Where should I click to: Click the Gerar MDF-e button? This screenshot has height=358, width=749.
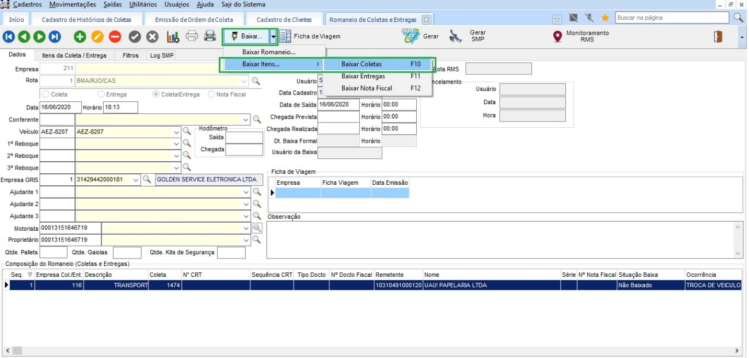420,36
